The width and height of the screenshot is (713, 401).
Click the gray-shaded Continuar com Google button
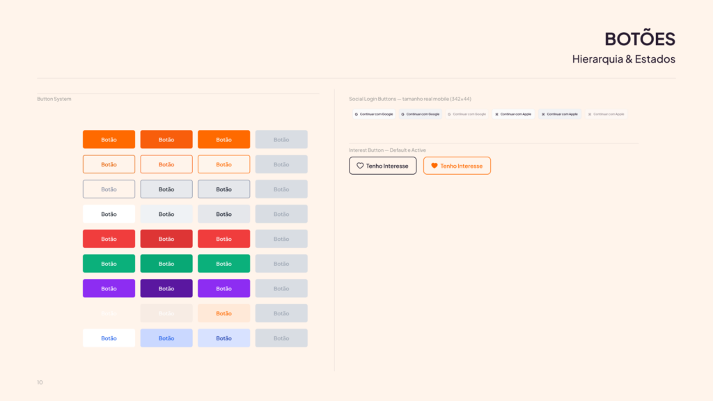click(x=420, y=114)
